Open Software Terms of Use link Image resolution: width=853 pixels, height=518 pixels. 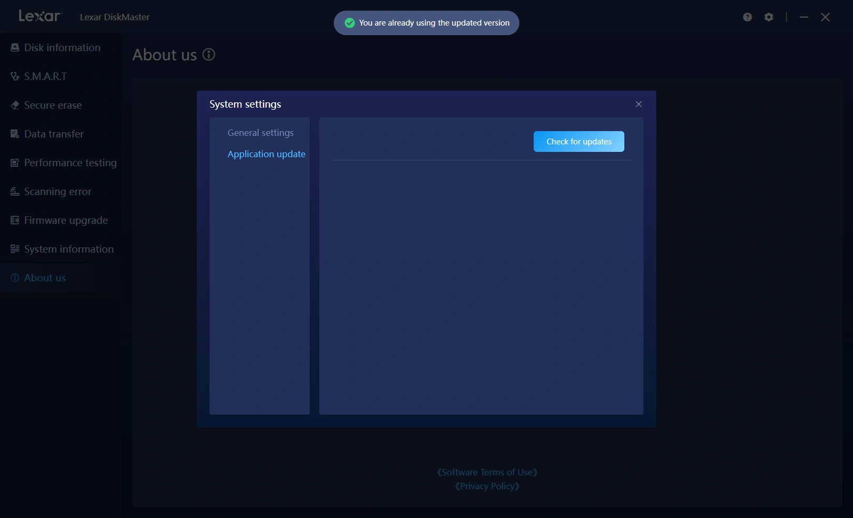click(487, 472)
